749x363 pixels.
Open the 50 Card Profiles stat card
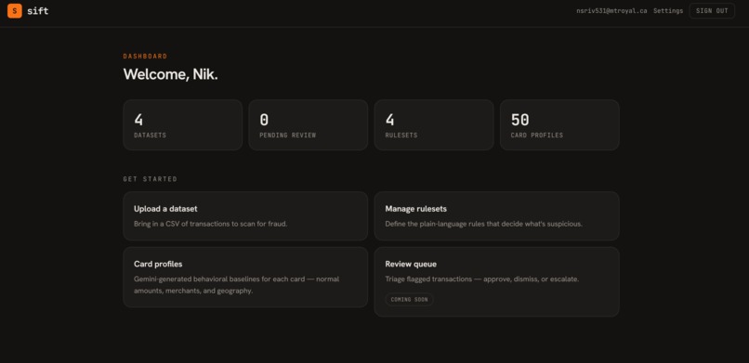click(559, 125)
